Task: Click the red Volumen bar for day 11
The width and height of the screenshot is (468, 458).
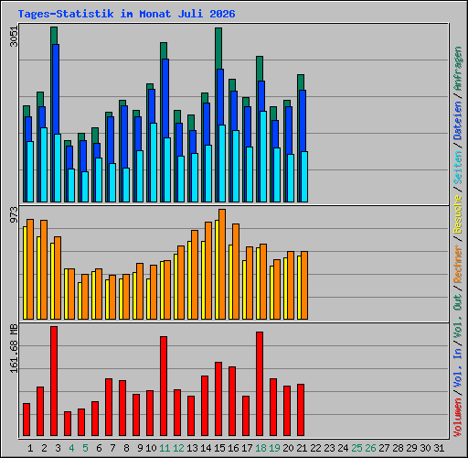Action: click(x=164, y=386)
